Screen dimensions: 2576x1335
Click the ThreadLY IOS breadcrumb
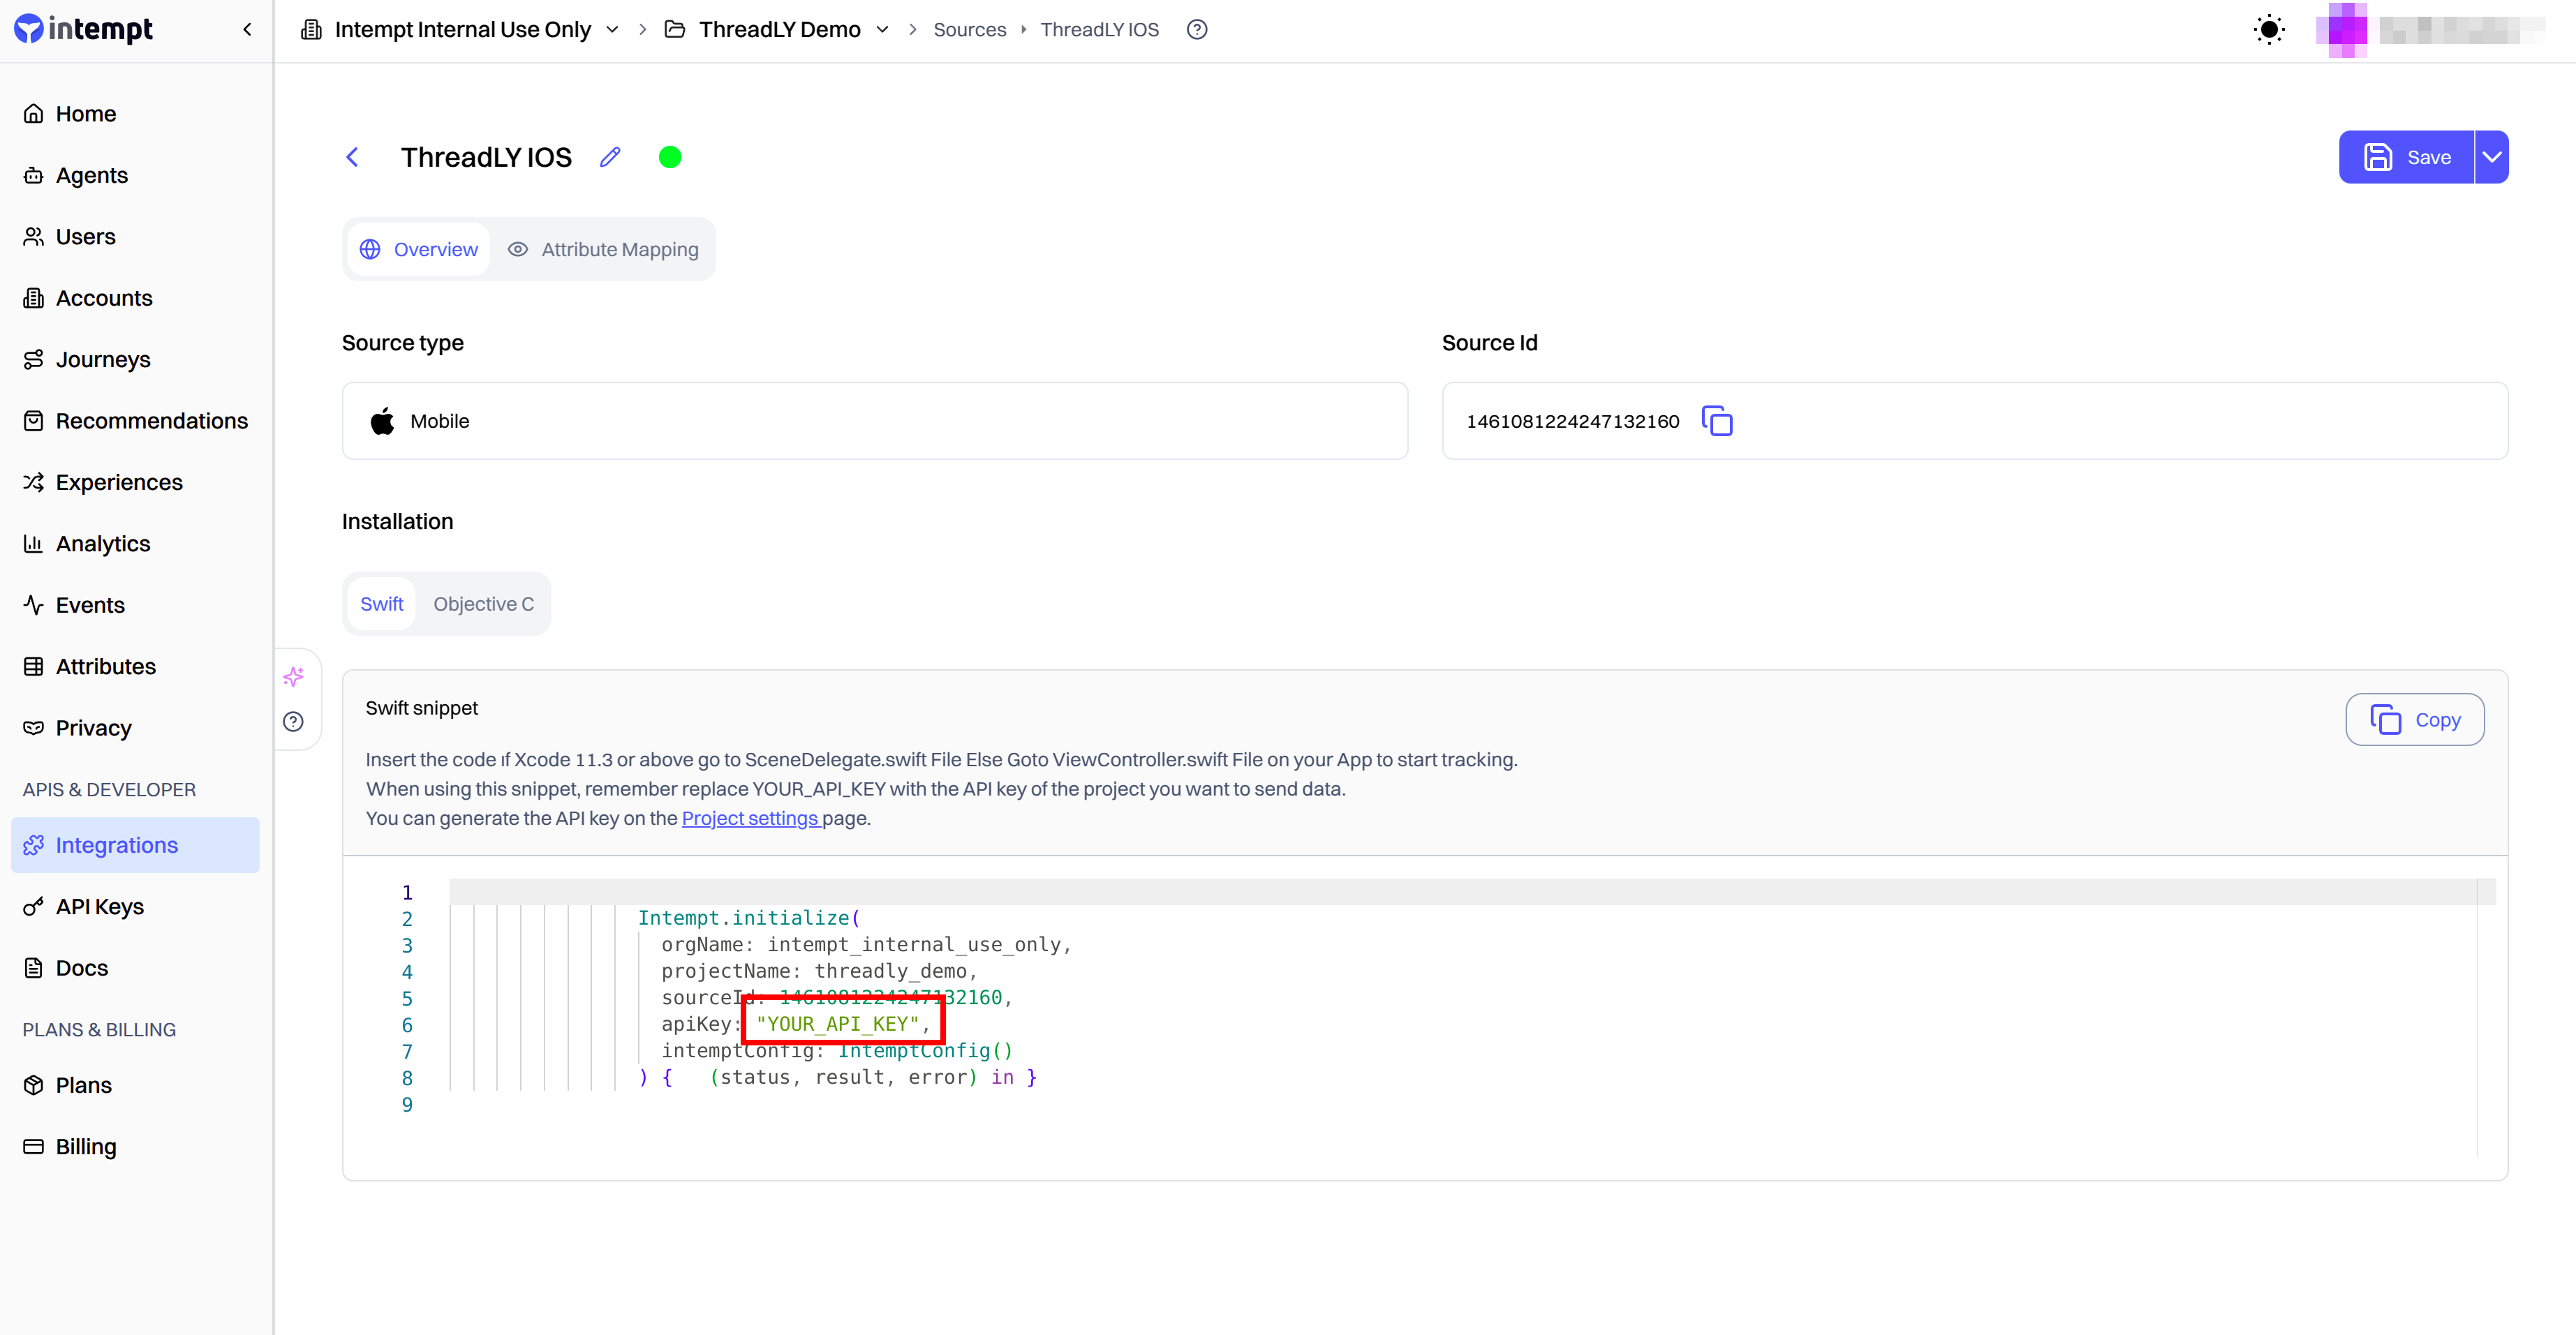click(1099, 29)
